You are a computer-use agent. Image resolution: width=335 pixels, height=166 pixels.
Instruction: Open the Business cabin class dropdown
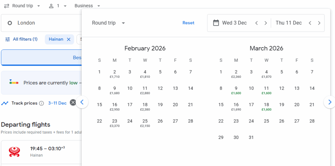pyautogui.click(x=87, y=6)
